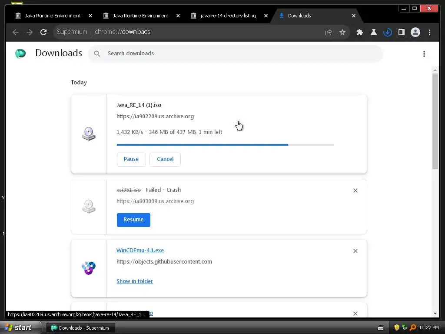Pause the Java_RE_14 (1).iso download
Viewport: 445px width, 334px height.
tap(131, 159)
